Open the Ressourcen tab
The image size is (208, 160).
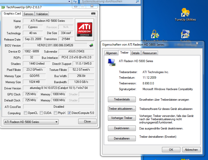[150, 53]
